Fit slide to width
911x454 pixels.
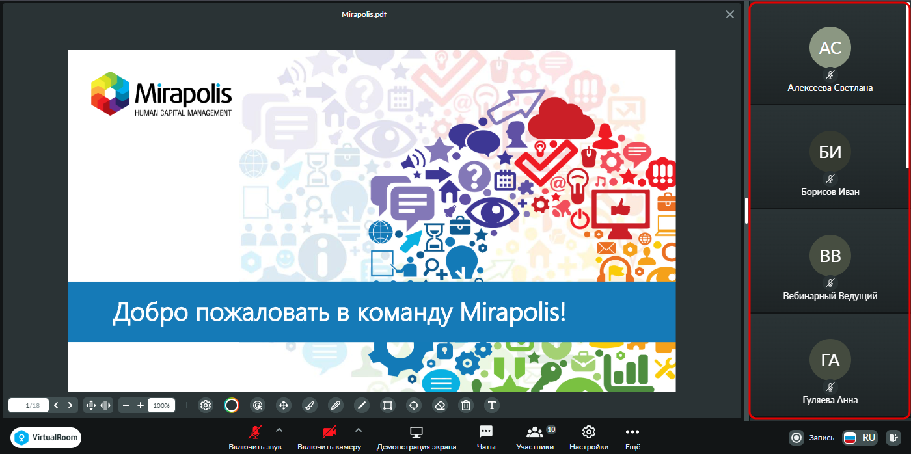[x=106, y=405]
